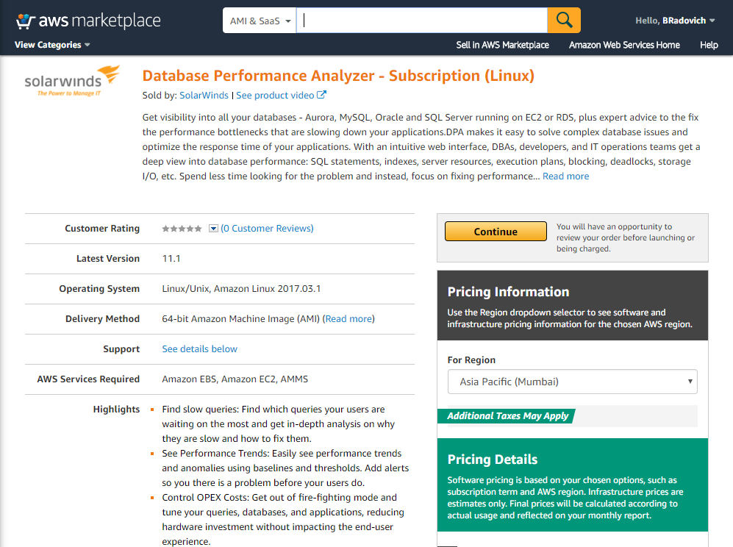The height and width of the screenshot is (547, 733).
Task: Click the Customer Rating row label
Action: point(102,229)
